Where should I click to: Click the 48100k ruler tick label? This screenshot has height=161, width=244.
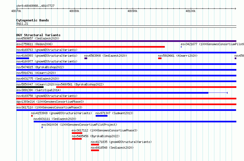click(191, 11)
